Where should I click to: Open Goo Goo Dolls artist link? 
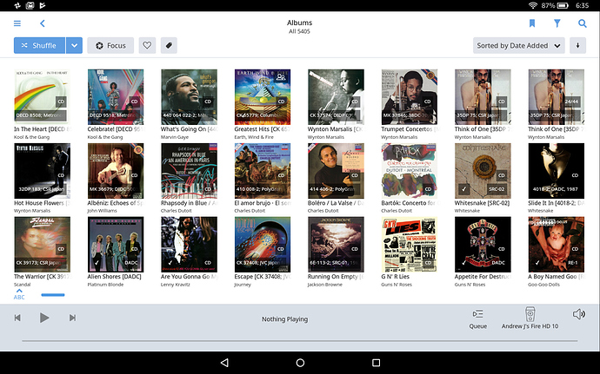click(x=543, y=285)
